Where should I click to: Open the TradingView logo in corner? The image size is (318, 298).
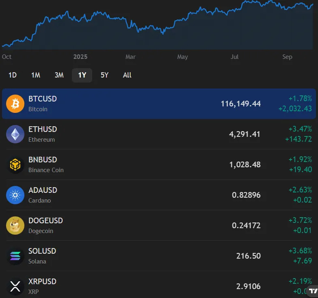tap(313, 291)
